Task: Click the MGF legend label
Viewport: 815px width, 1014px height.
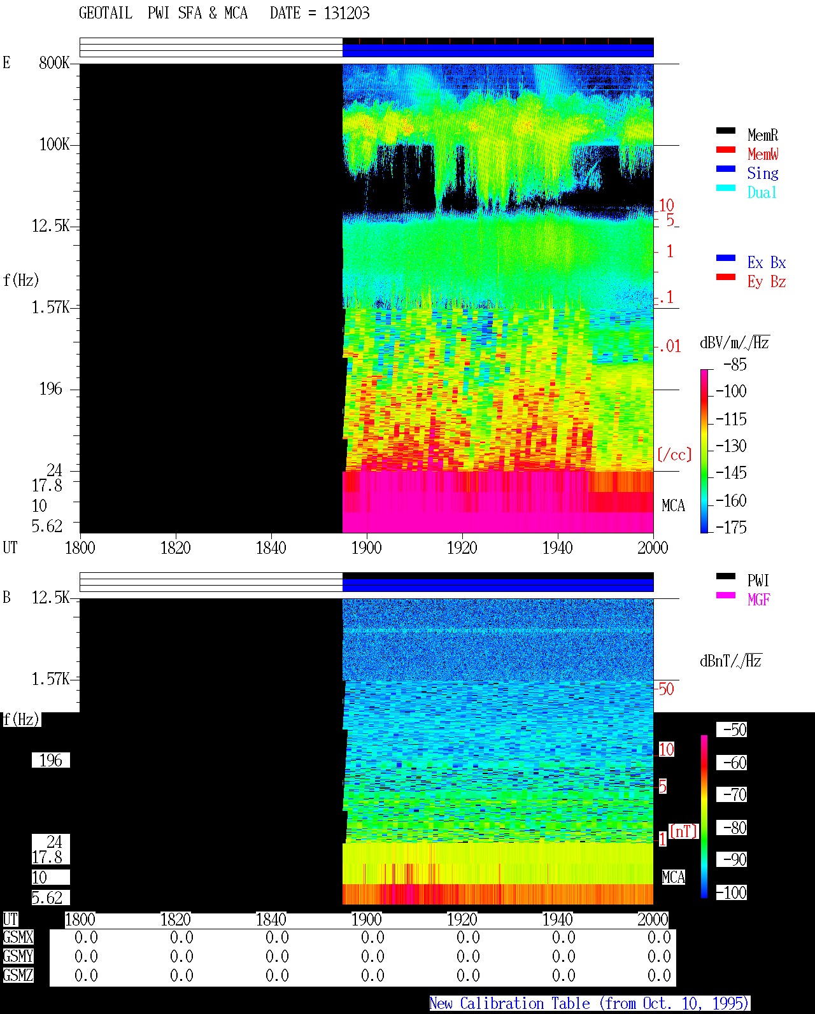Action: pos(759,600)
